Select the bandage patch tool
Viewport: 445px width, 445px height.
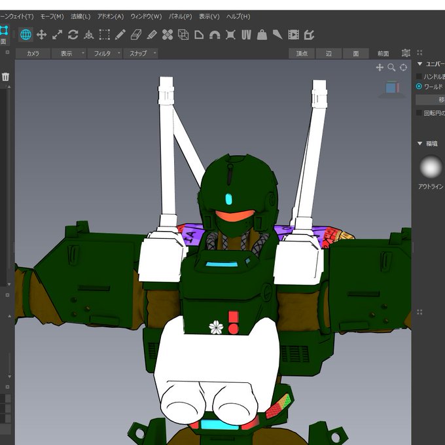(168, 35)
